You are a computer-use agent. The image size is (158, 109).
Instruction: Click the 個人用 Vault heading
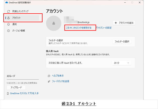(52, 51)
